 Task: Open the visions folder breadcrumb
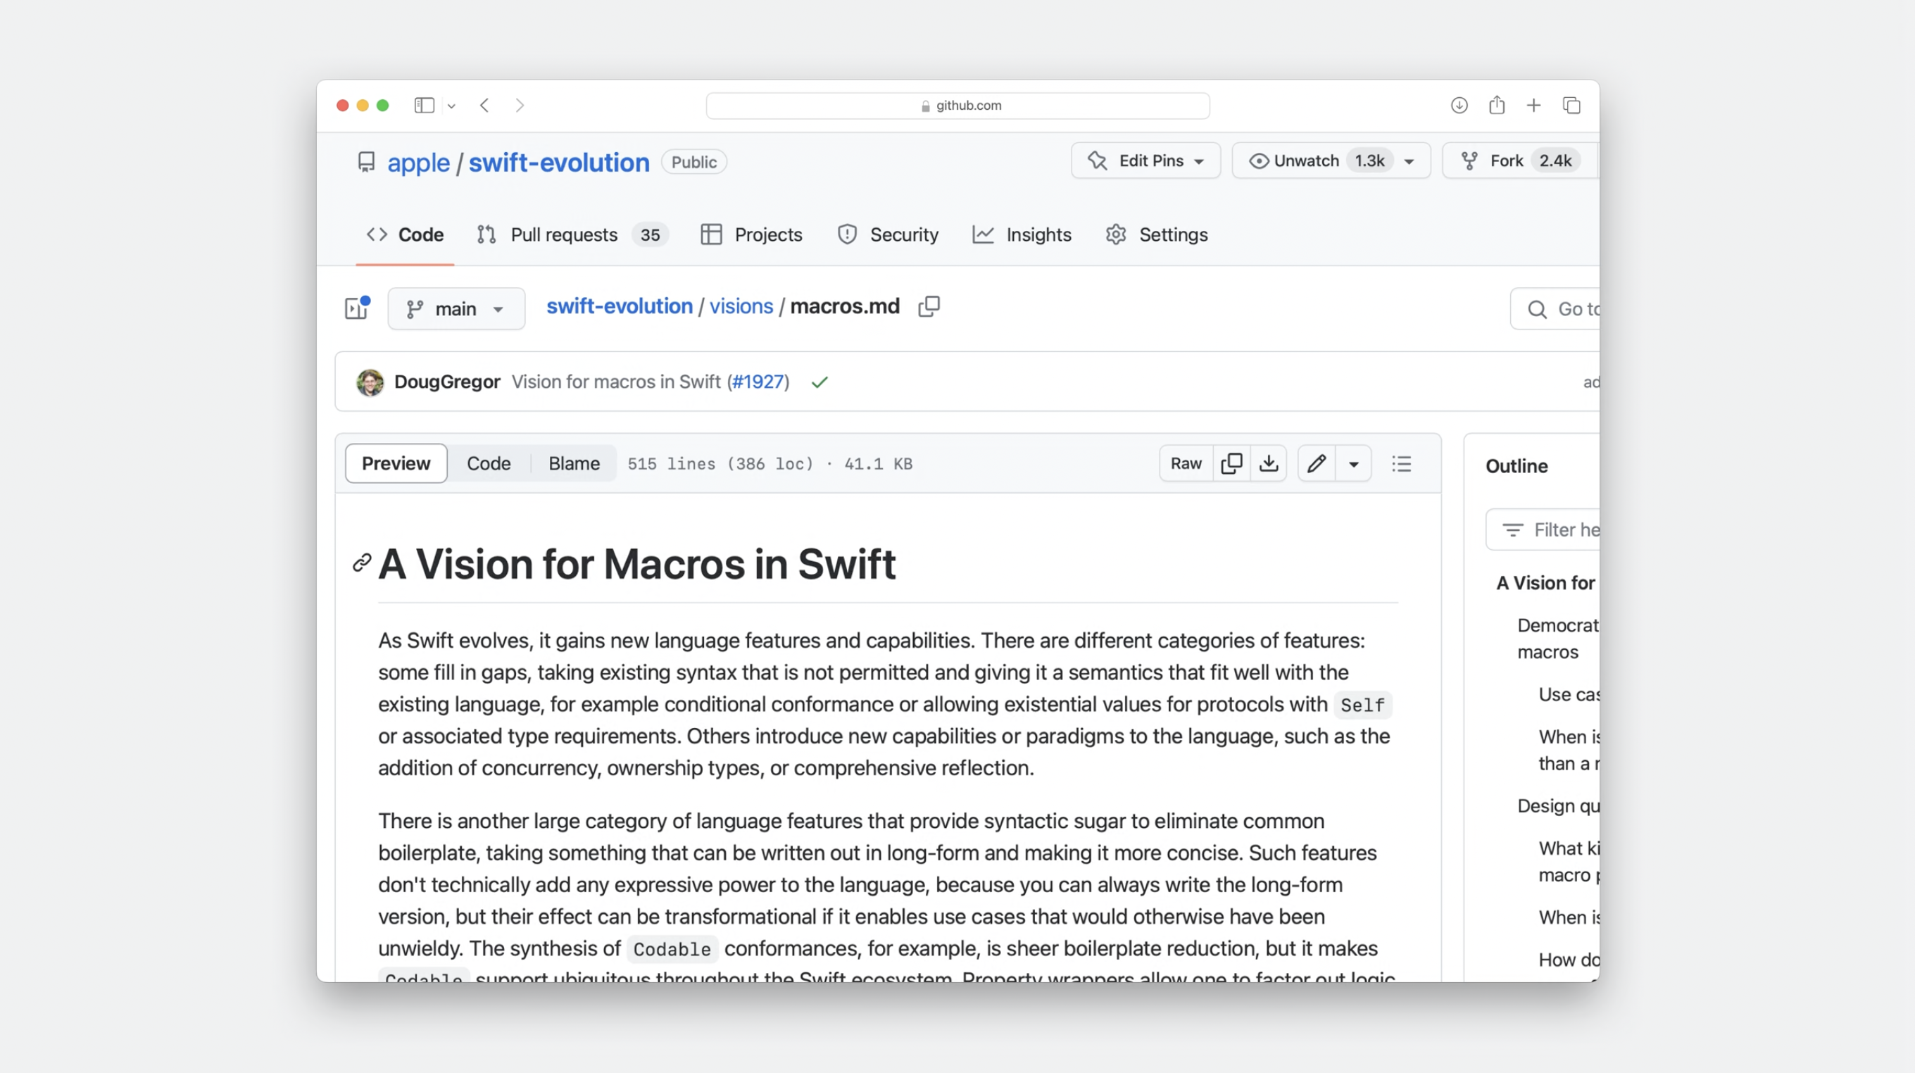[741, 306]
